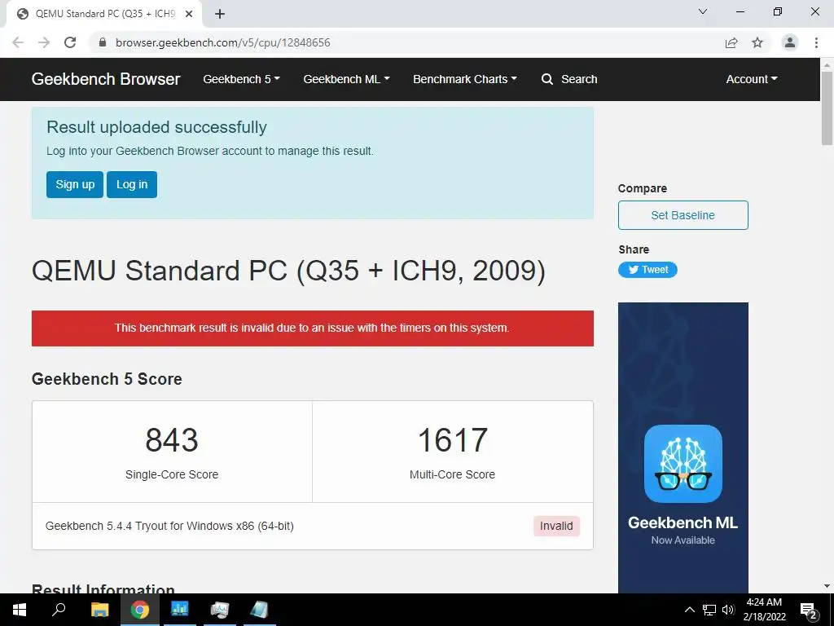Open the Geekbench ML advertisement

pyautogui.click(x=683, y=447)
